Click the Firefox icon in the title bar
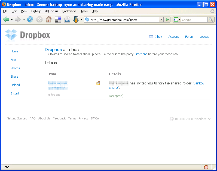The width and height of the screenshot is (217, 171). pos(4,4)
